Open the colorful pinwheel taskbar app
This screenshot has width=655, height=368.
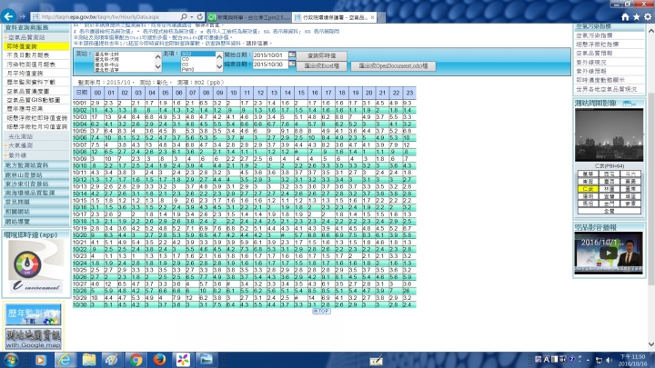183,360
